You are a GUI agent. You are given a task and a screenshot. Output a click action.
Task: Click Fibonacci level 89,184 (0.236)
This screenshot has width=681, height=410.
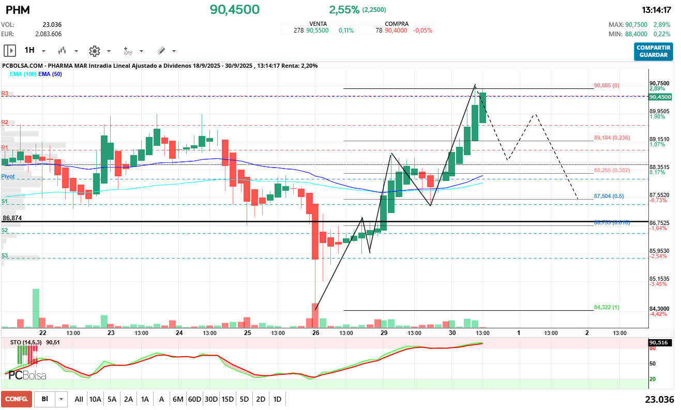[x=612, y=138]
